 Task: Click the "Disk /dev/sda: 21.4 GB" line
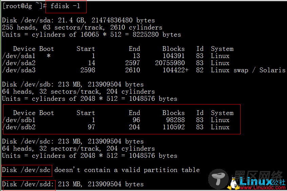click(78, 20)
